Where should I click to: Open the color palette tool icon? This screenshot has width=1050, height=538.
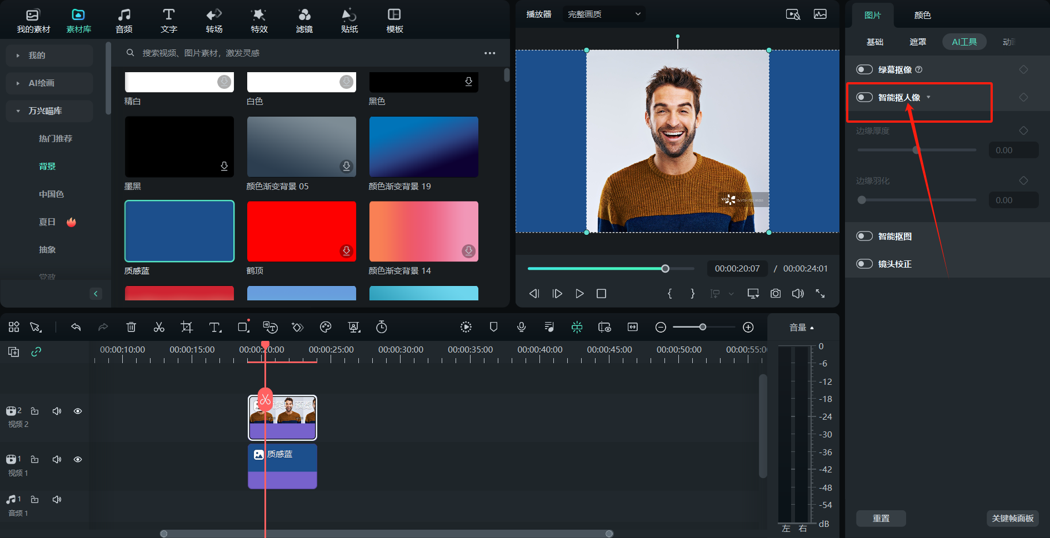[x=326, y=327]
